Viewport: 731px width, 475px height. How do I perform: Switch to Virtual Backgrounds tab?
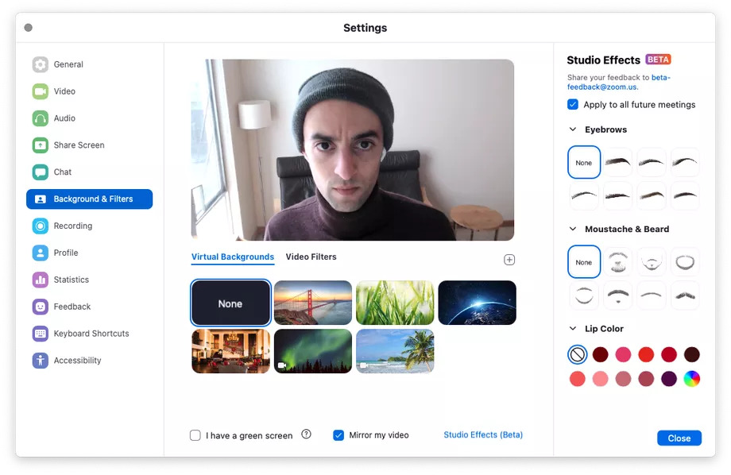(x=233, y=257)
